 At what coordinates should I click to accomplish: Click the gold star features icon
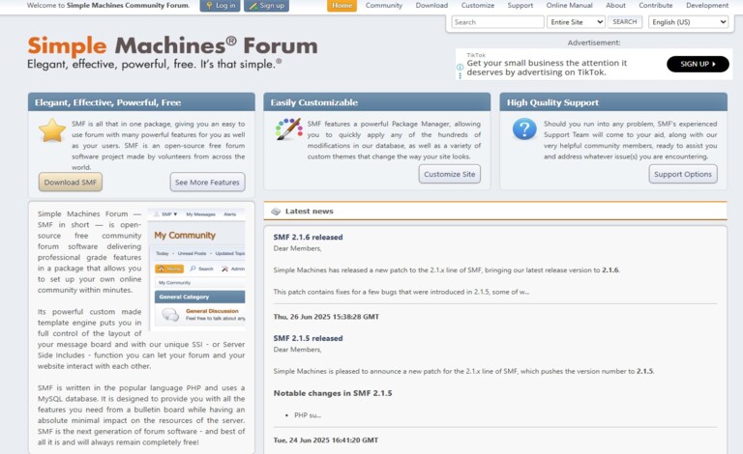pos(52,130)
